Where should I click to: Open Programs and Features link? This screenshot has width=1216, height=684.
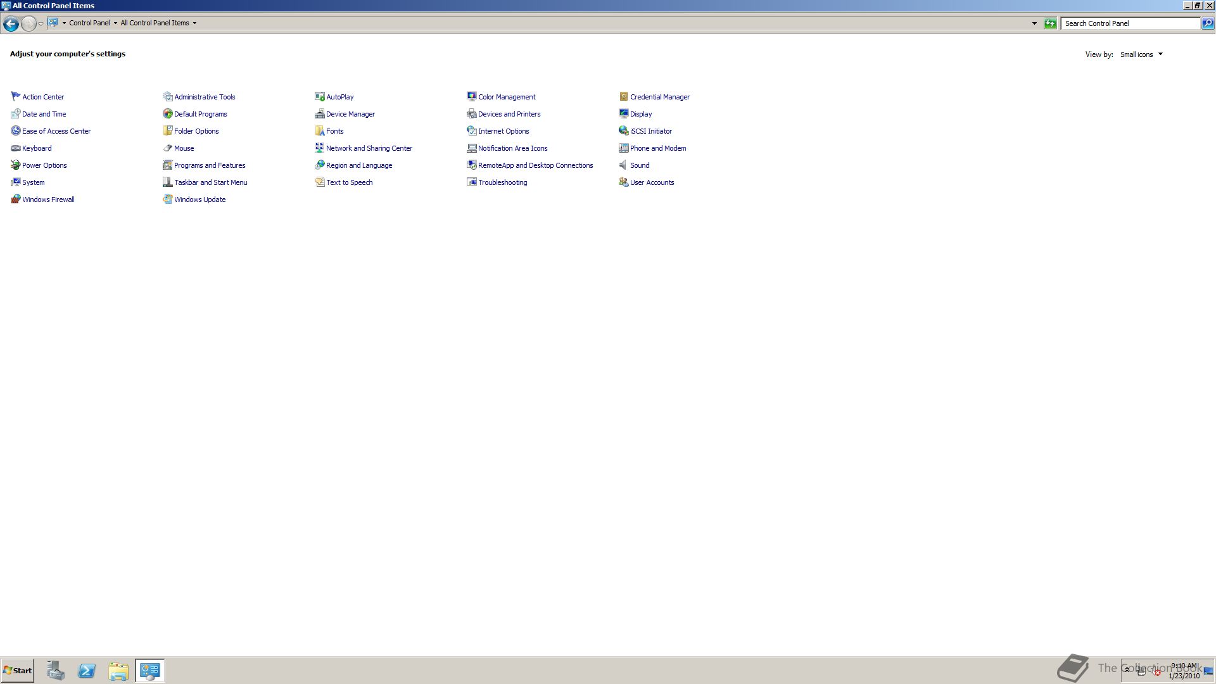coord(210,165)
